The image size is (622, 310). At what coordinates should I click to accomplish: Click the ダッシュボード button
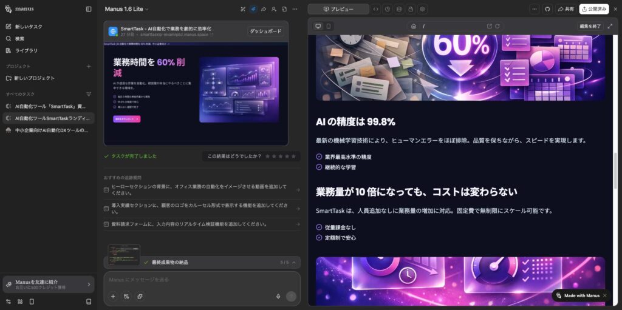[x=265, y=32]
